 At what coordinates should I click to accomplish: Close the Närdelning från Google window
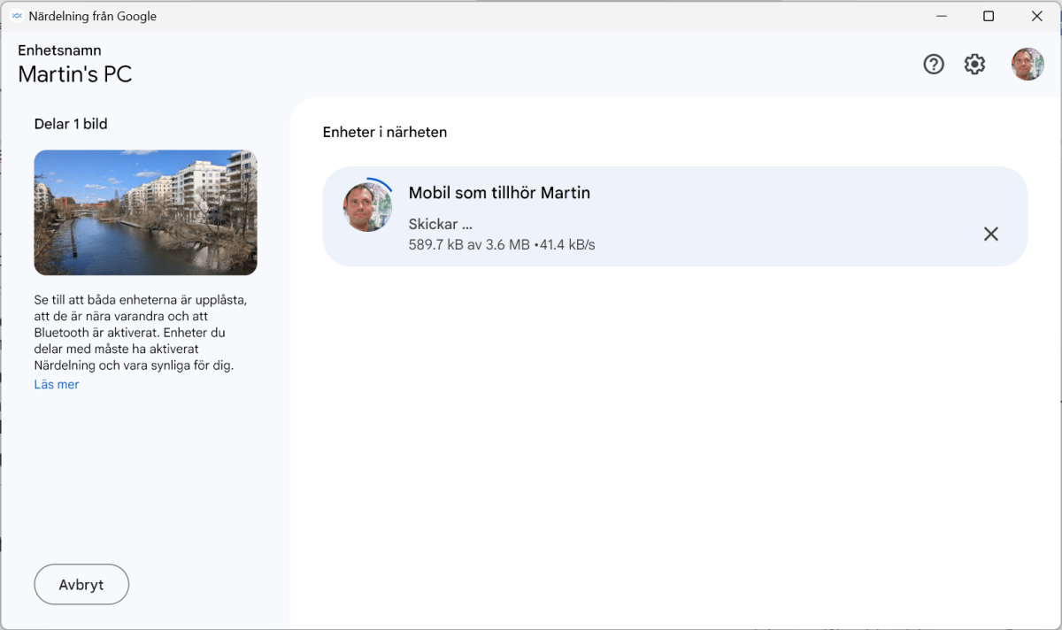[x=1037, y=16]
